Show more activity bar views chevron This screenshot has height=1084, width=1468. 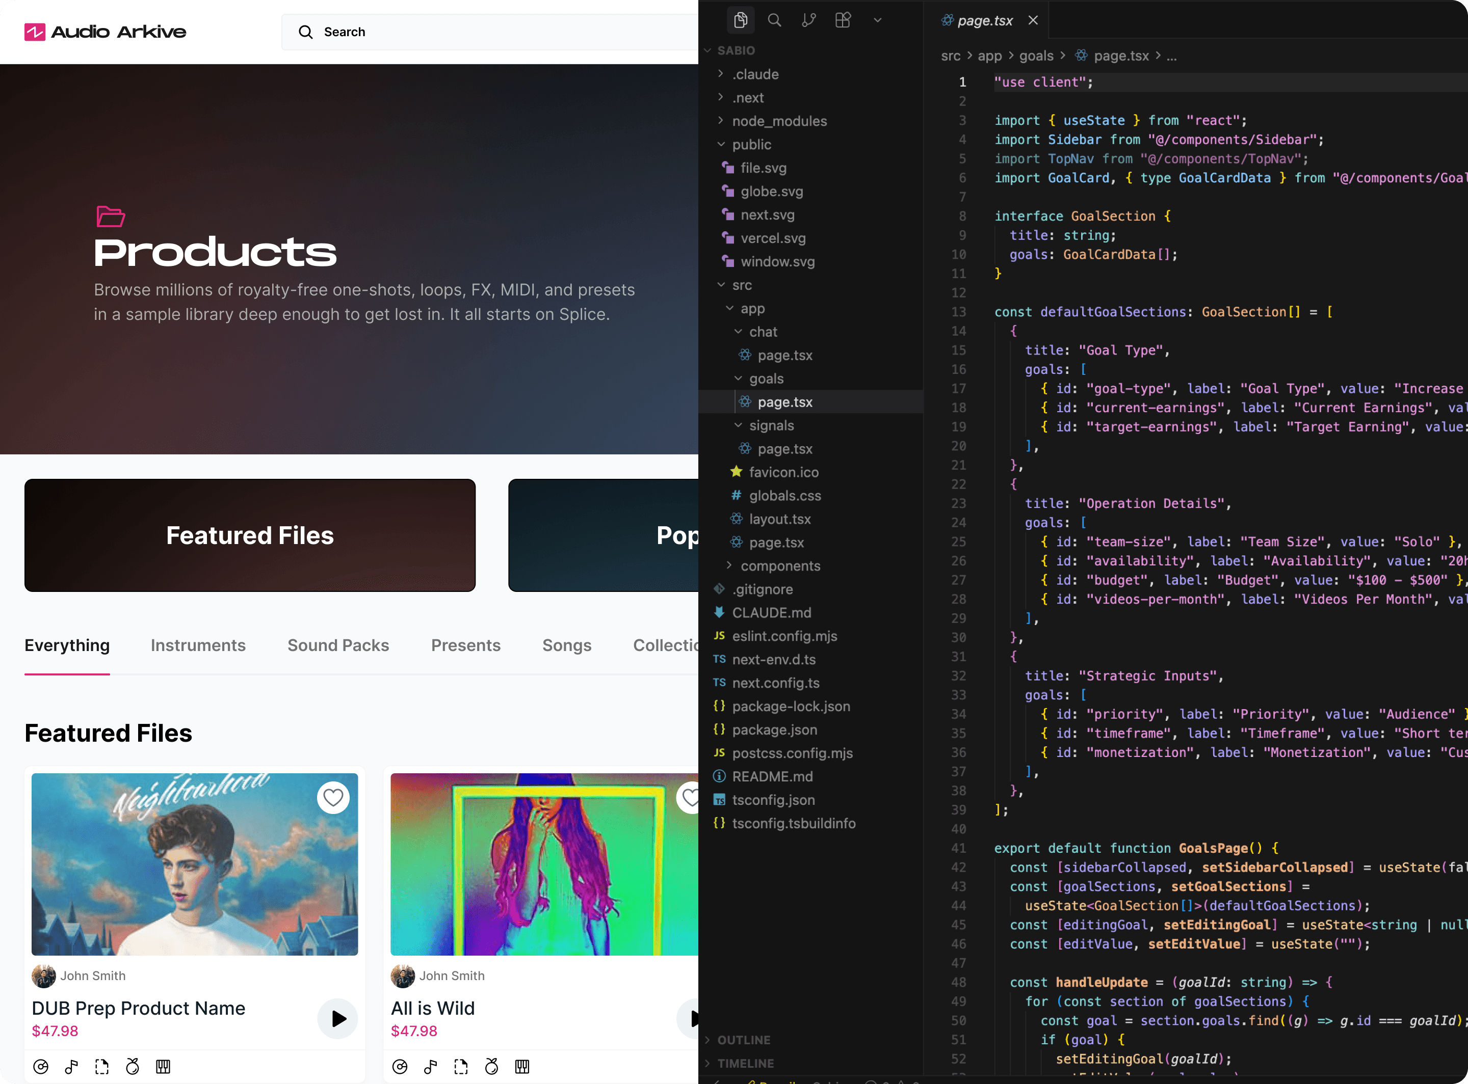pos(878,20)
